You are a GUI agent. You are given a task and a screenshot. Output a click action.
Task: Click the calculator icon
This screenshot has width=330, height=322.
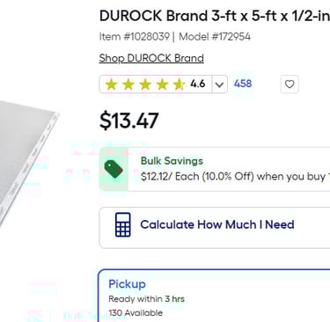(123, 224)
